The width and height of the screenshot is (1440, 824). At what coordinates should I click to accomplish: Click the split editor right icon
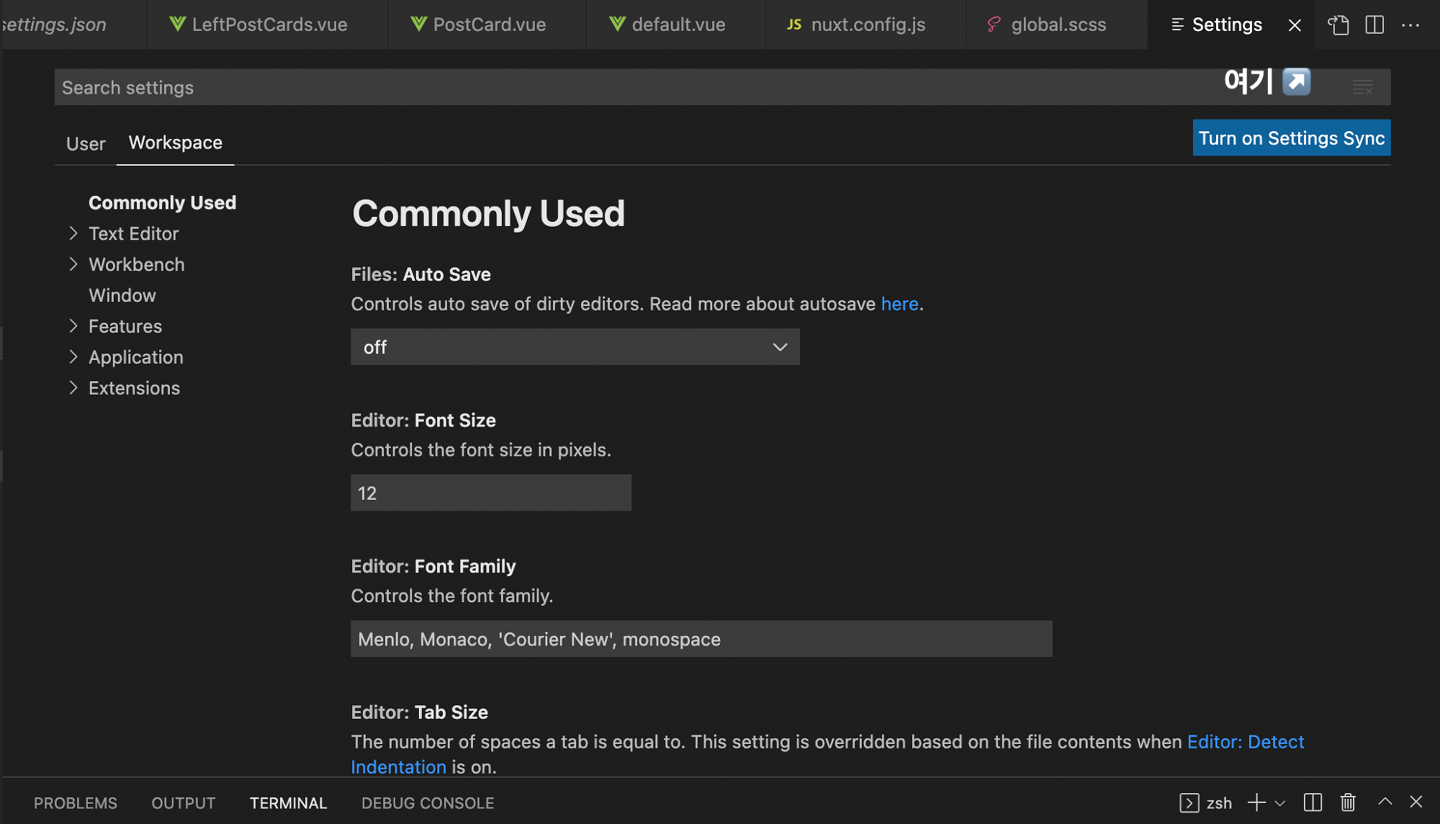point(1374,25)
